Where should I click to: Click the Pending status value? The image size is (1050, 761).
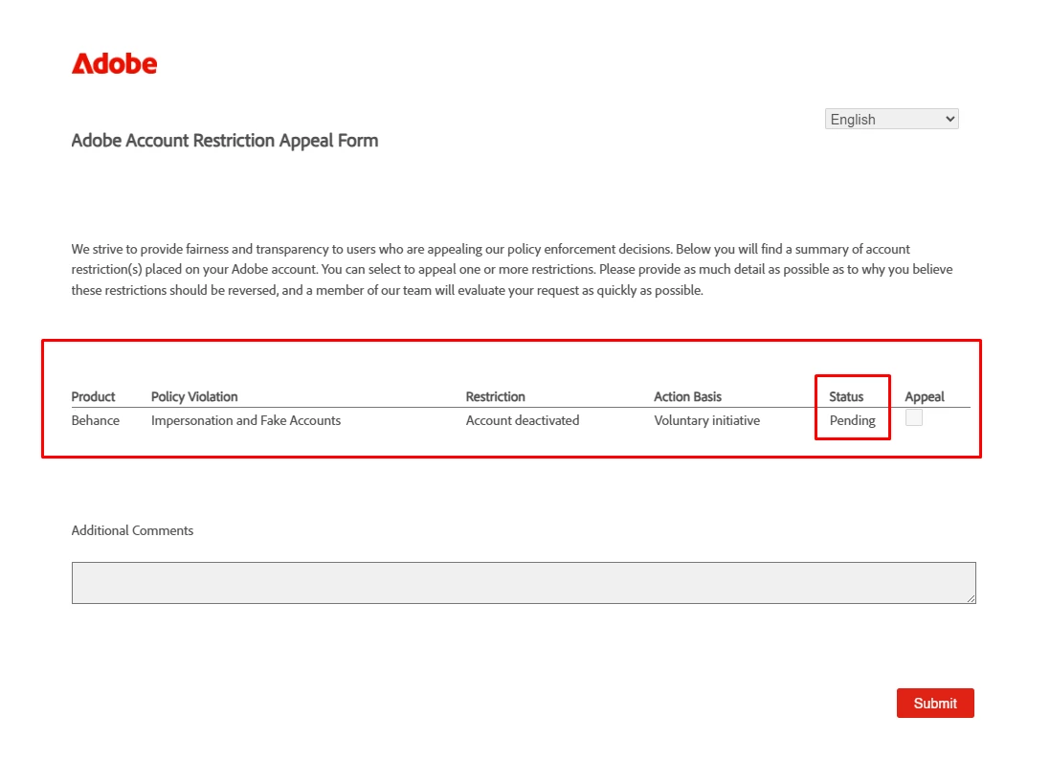click(x=853, y=420)
